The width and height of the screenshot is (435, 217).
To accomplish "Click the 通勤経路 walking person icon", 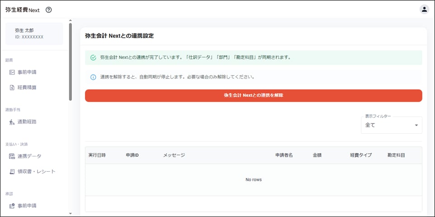I will pyautogui.click(x=12, y=122).
